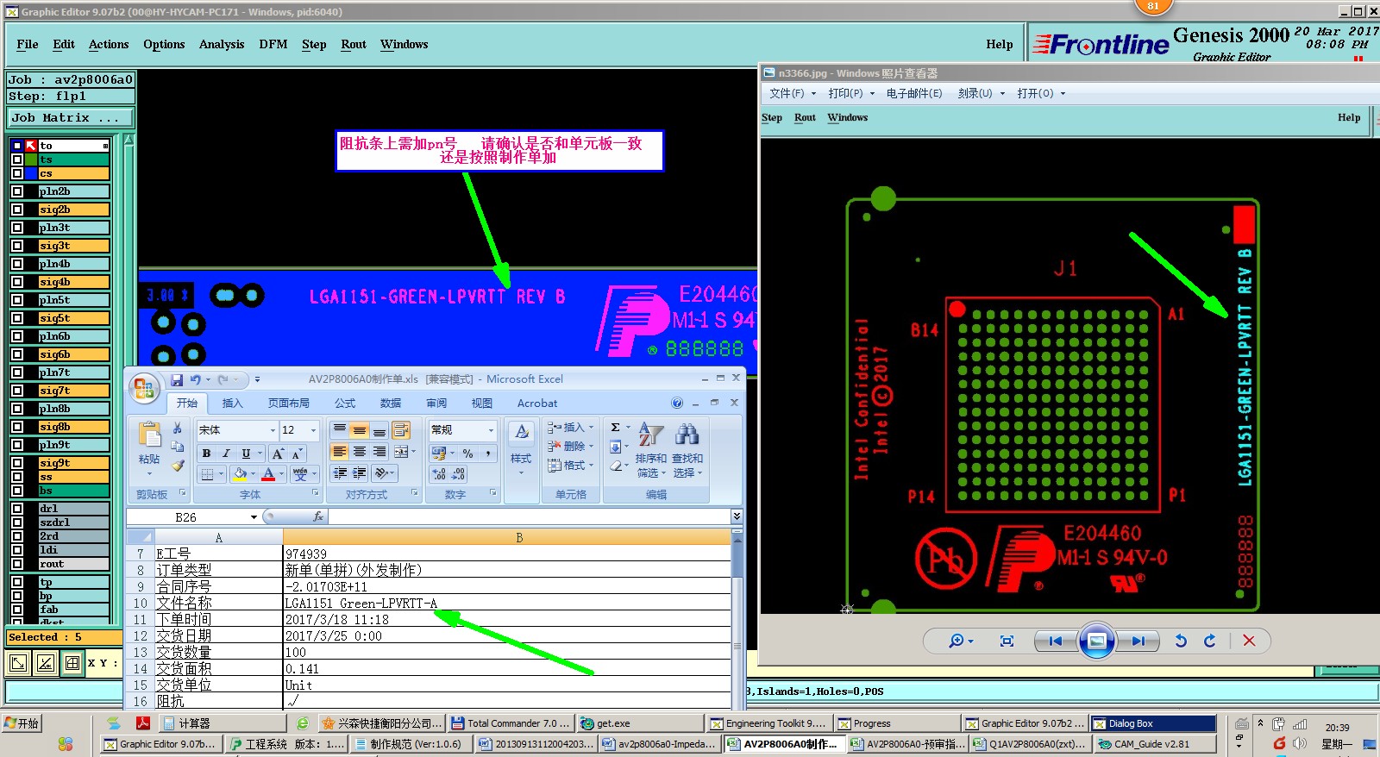Click rotate clockwise icon in photo viewer

pyautogui.click(x=1210, y=641)
